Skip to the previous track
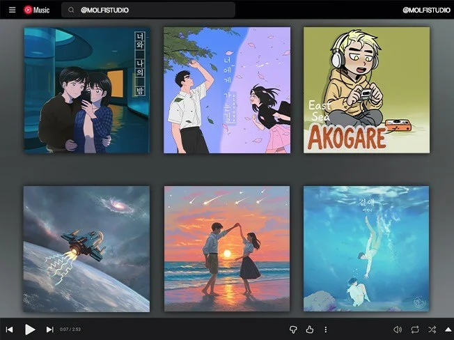The width and height of the screenshot is (454, 340). [10, 330]
